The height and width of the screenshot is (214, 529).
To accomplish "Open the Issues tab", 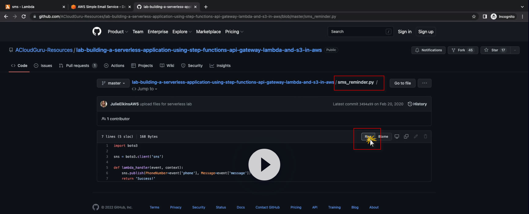I will [43, 66].
